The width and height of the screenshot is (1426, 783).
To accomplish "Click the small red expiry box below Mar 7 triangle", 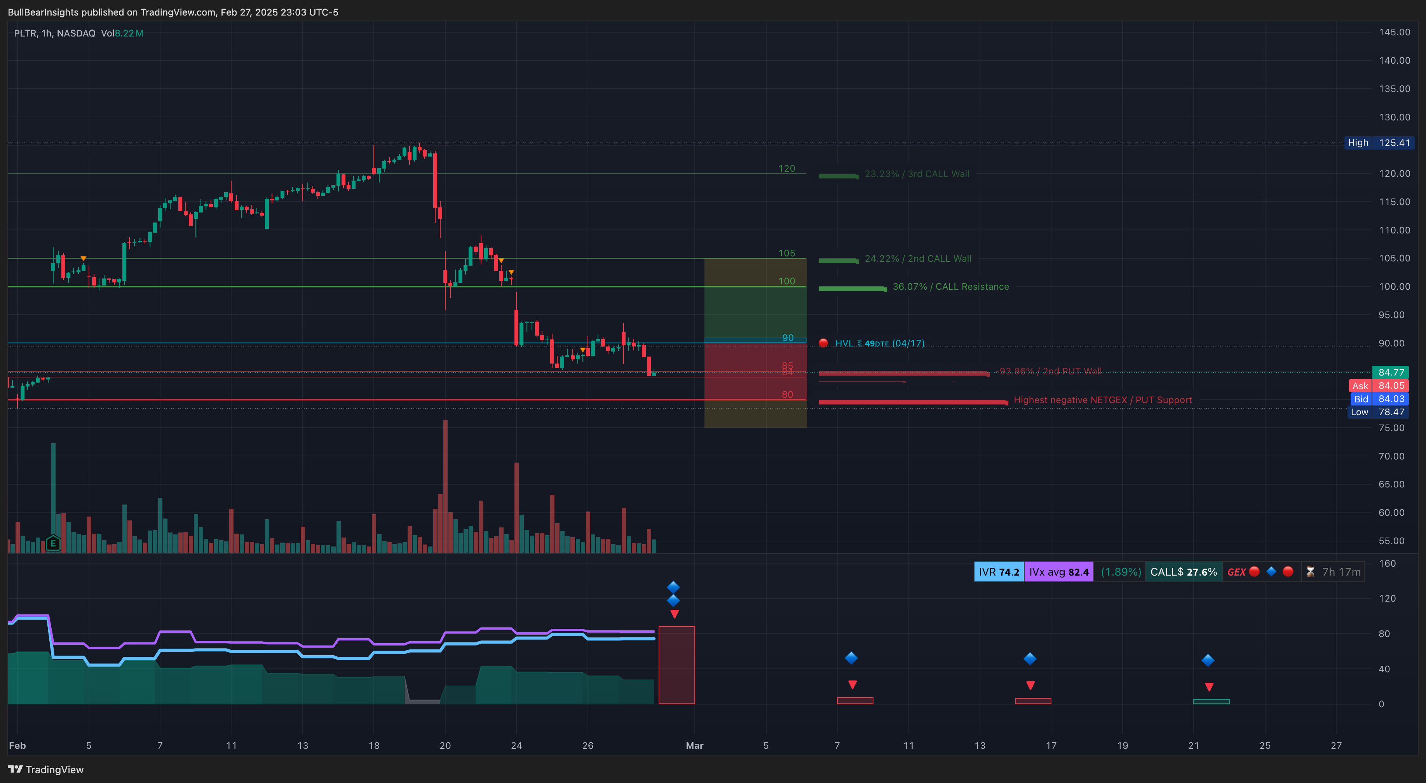I will [x=855, y=701].
